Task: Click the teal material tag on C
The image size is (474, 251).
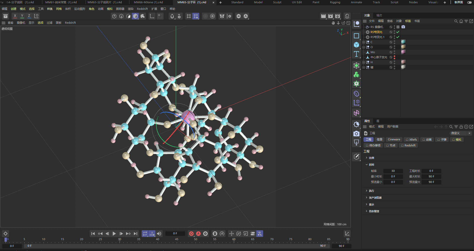Action: (x=403, y=42)
